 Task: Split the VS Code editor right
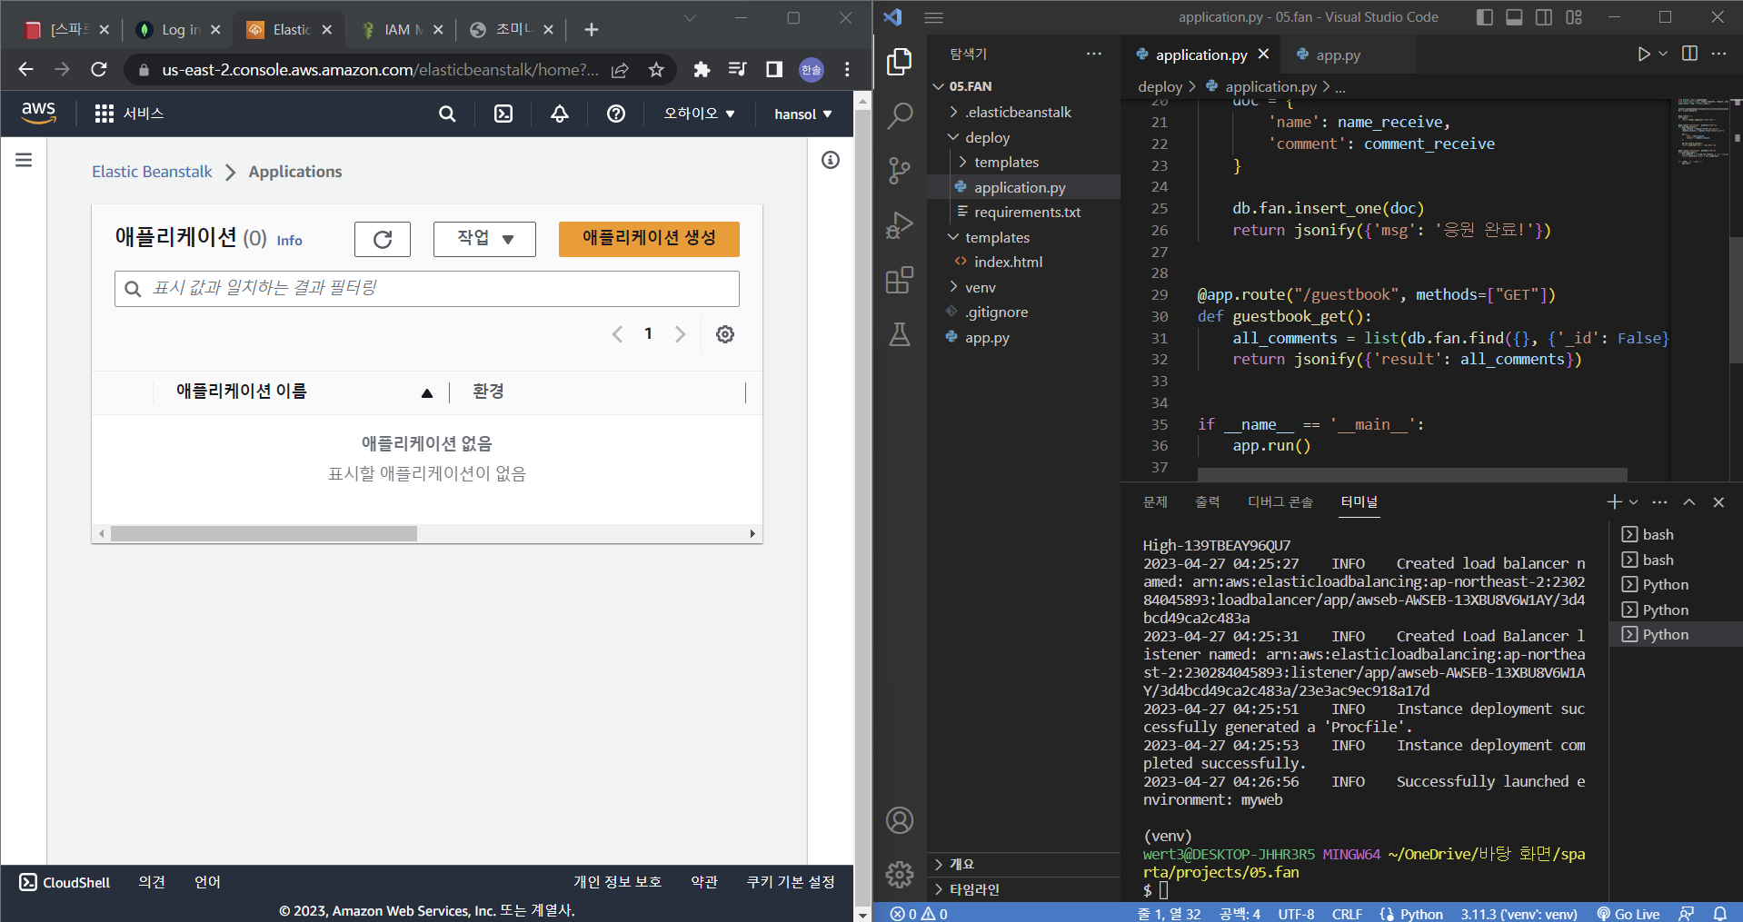click(x=1689, y=55)
